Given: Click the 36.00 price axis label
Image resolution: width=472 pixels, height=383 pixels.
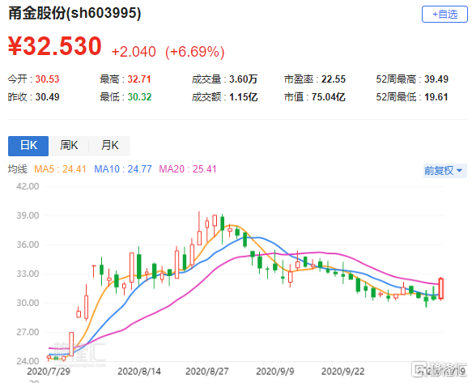Looking at the screenshot, I should click(28, 245).
